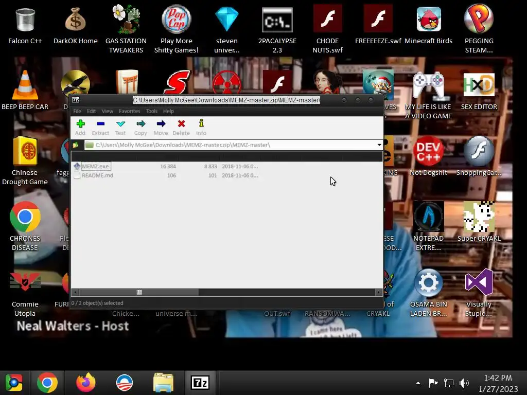Image resolution: width=527 pixels, height=395 pixels.
Task: Run the Test archive tool
Action: click(x=120, y=128)
